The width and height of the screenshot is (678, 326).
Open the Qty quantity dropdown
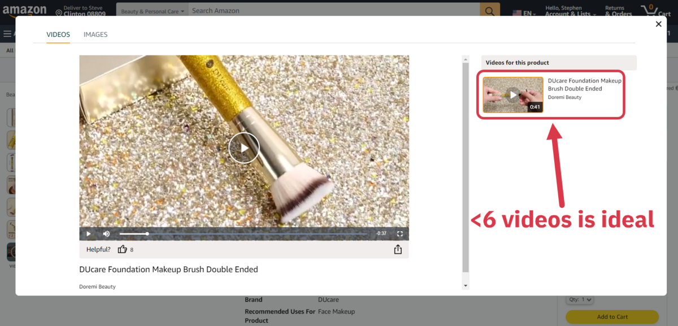point(579,300)
